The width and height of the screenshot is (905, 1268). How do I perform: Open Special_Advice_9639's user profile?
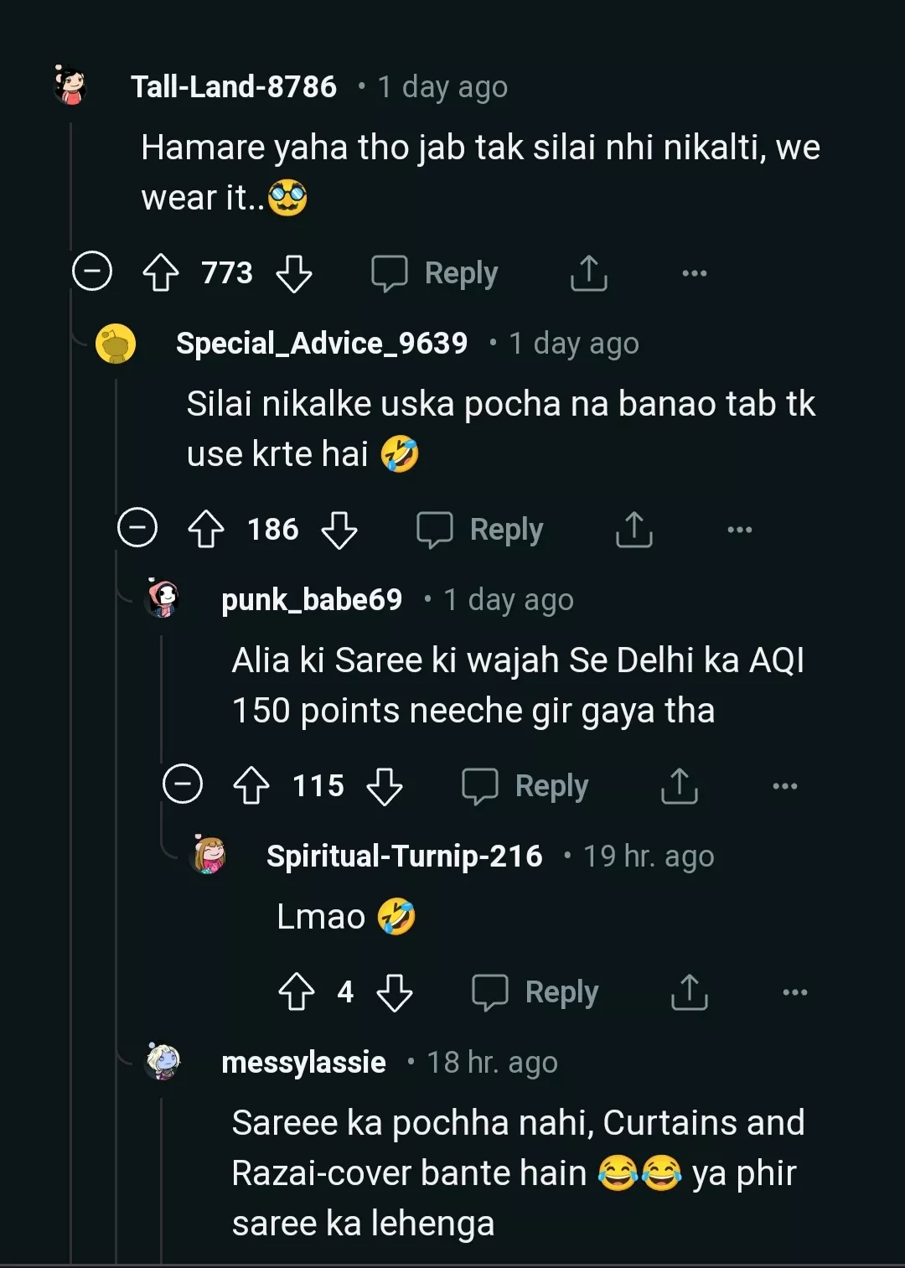pos(322,344)
